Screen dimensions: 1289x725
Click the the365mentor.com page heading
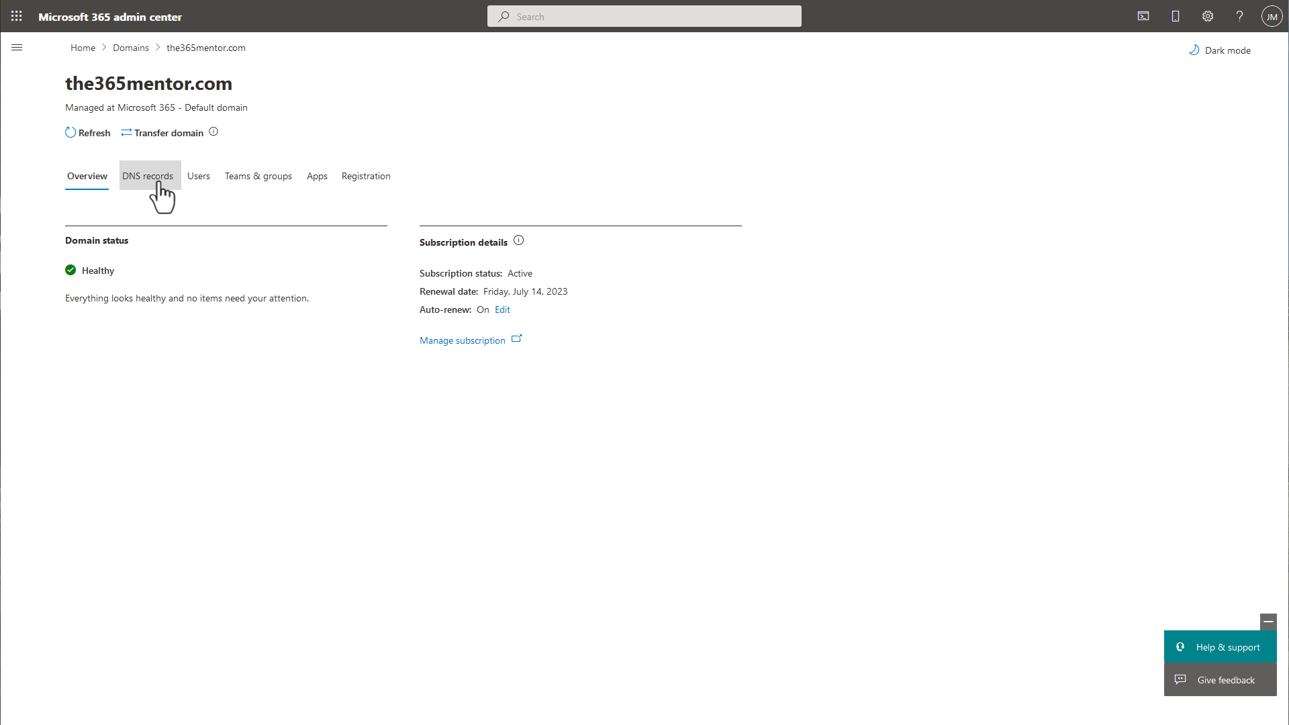pyautogui.click(x=148, y=83)
